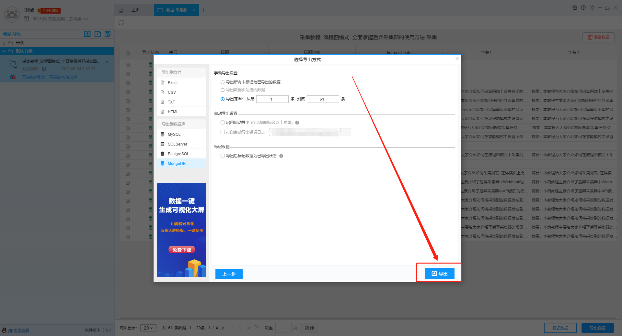Expand the 示例 group chevron

coord(4,43)
